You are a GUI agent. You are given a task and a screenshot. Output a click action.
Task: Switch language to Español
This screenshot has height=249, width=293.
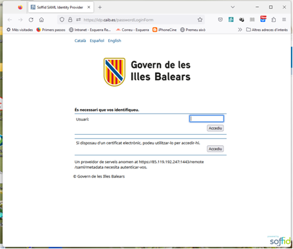point(97,41)
